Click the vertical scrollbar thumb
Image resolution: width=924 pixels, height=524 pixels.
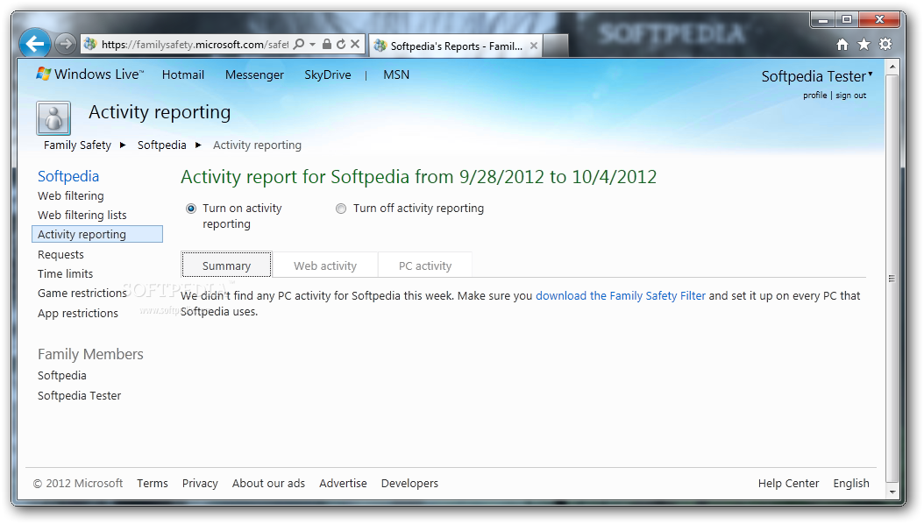(892, 279)
